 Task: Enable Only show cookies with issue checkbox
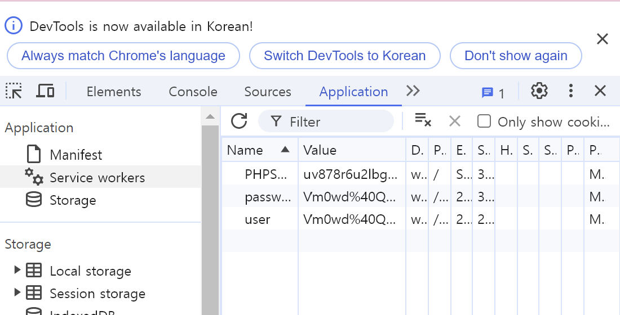[484, 121]
